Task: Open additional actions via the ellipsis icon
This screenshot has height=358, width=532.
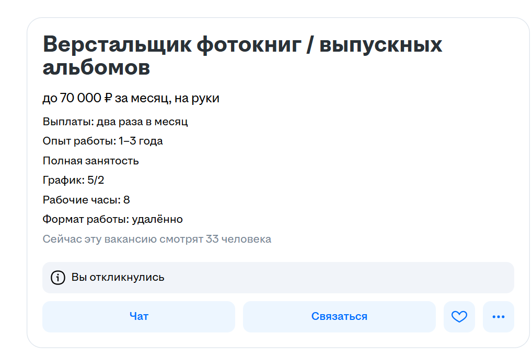Action: 498,316
